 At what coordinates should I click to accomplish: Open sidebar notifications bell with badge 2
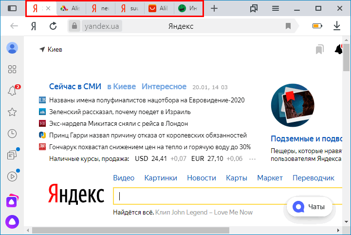(13, 90)
